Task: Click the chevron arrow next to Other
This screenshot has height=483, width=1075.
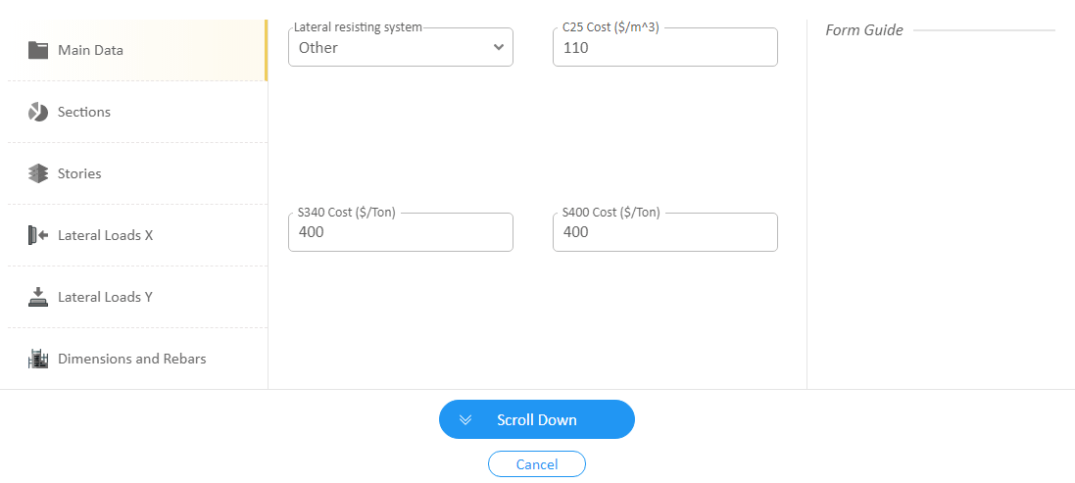Action: tap(499, 47)
